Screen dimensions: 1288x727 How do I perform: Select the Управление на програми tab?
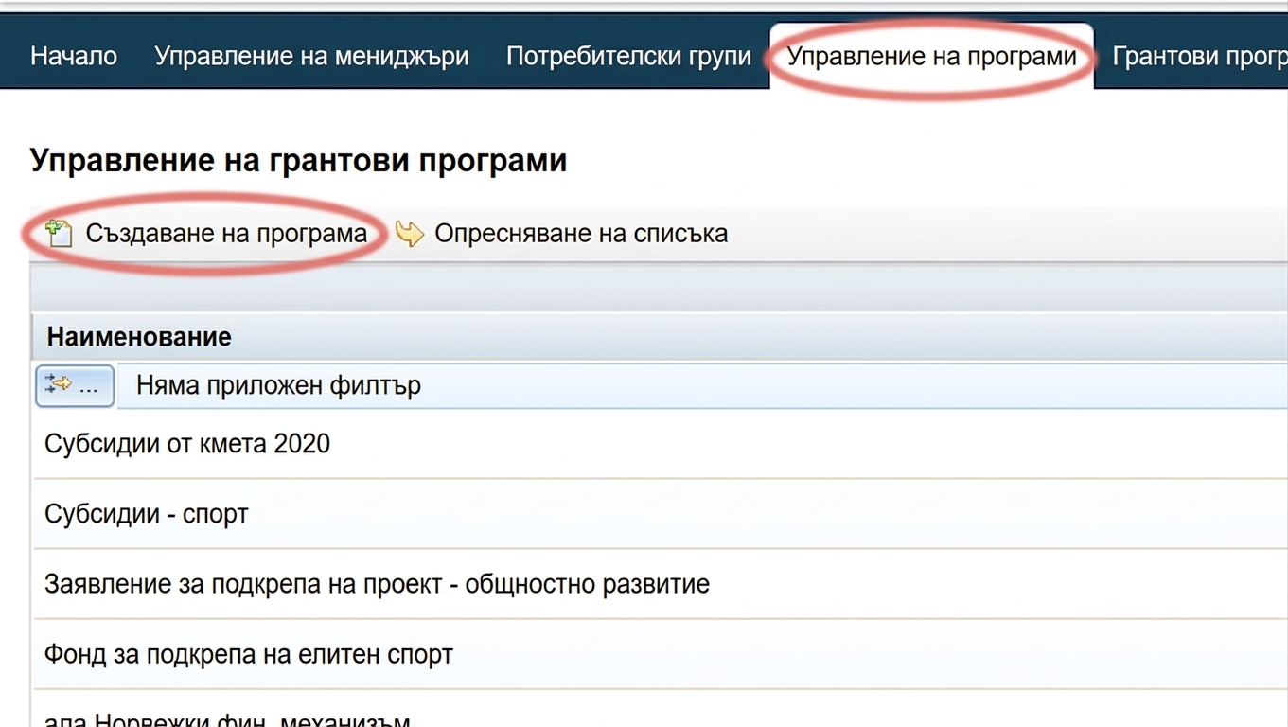click(x=932, y=56)
